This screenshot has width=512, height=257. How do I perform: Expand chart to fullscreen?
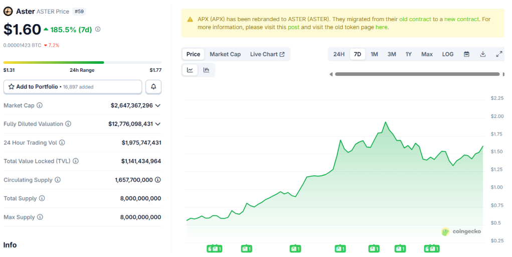point(499,54)
